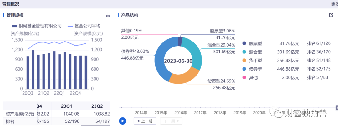Toggle 债券型 blue legend entry
This screenshot has height=128, width=338.
point(253,69)
